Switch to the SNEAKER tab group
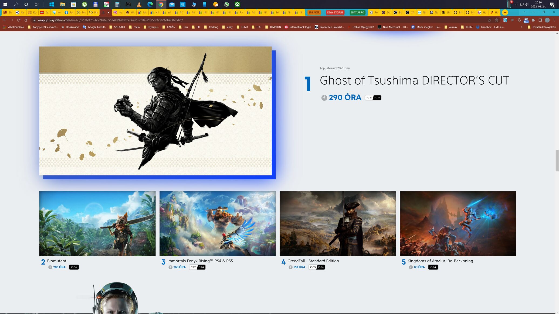 314,12
